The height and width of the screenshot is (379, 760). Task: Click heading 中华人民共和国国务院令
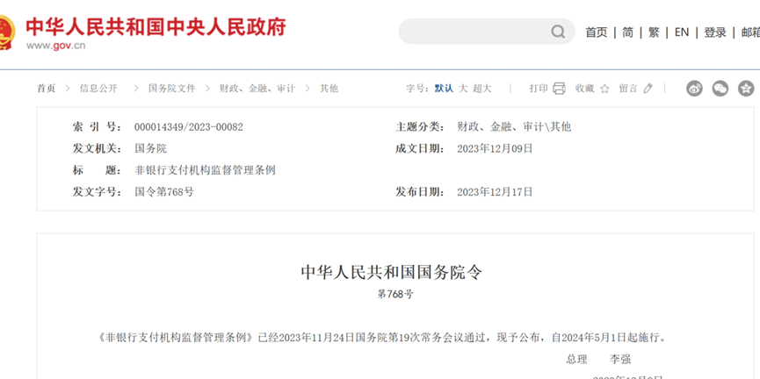[x=392, y=272]
